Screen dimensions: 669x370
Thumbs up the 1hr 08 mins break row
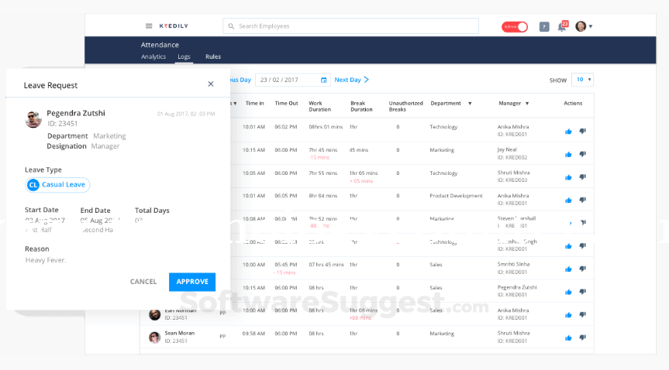(x=568, y=315)
